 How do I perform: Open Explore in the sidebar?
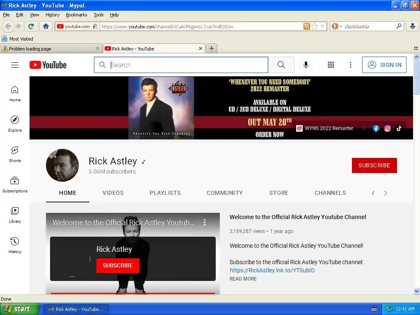(x=15, y=124)
